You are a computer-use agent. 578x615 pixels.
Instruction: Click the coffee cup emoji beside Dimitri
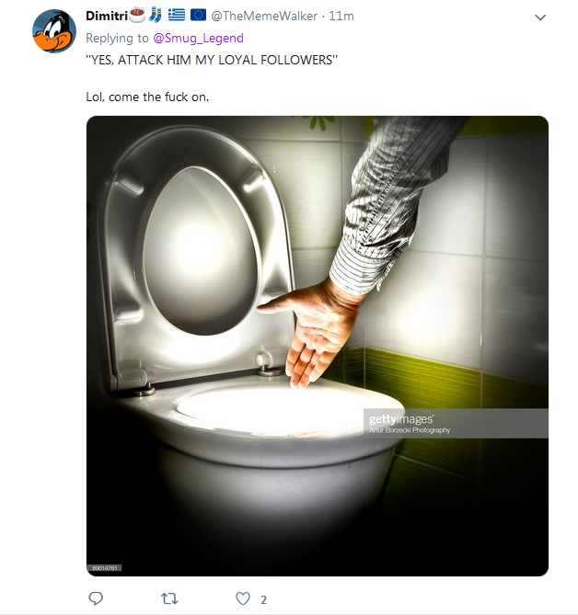point(136,15)
